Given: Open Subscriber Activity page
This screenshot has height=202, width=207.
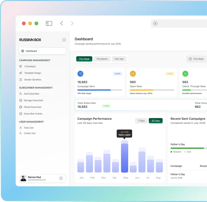Looking at the screenshot, I should point(33,114).
